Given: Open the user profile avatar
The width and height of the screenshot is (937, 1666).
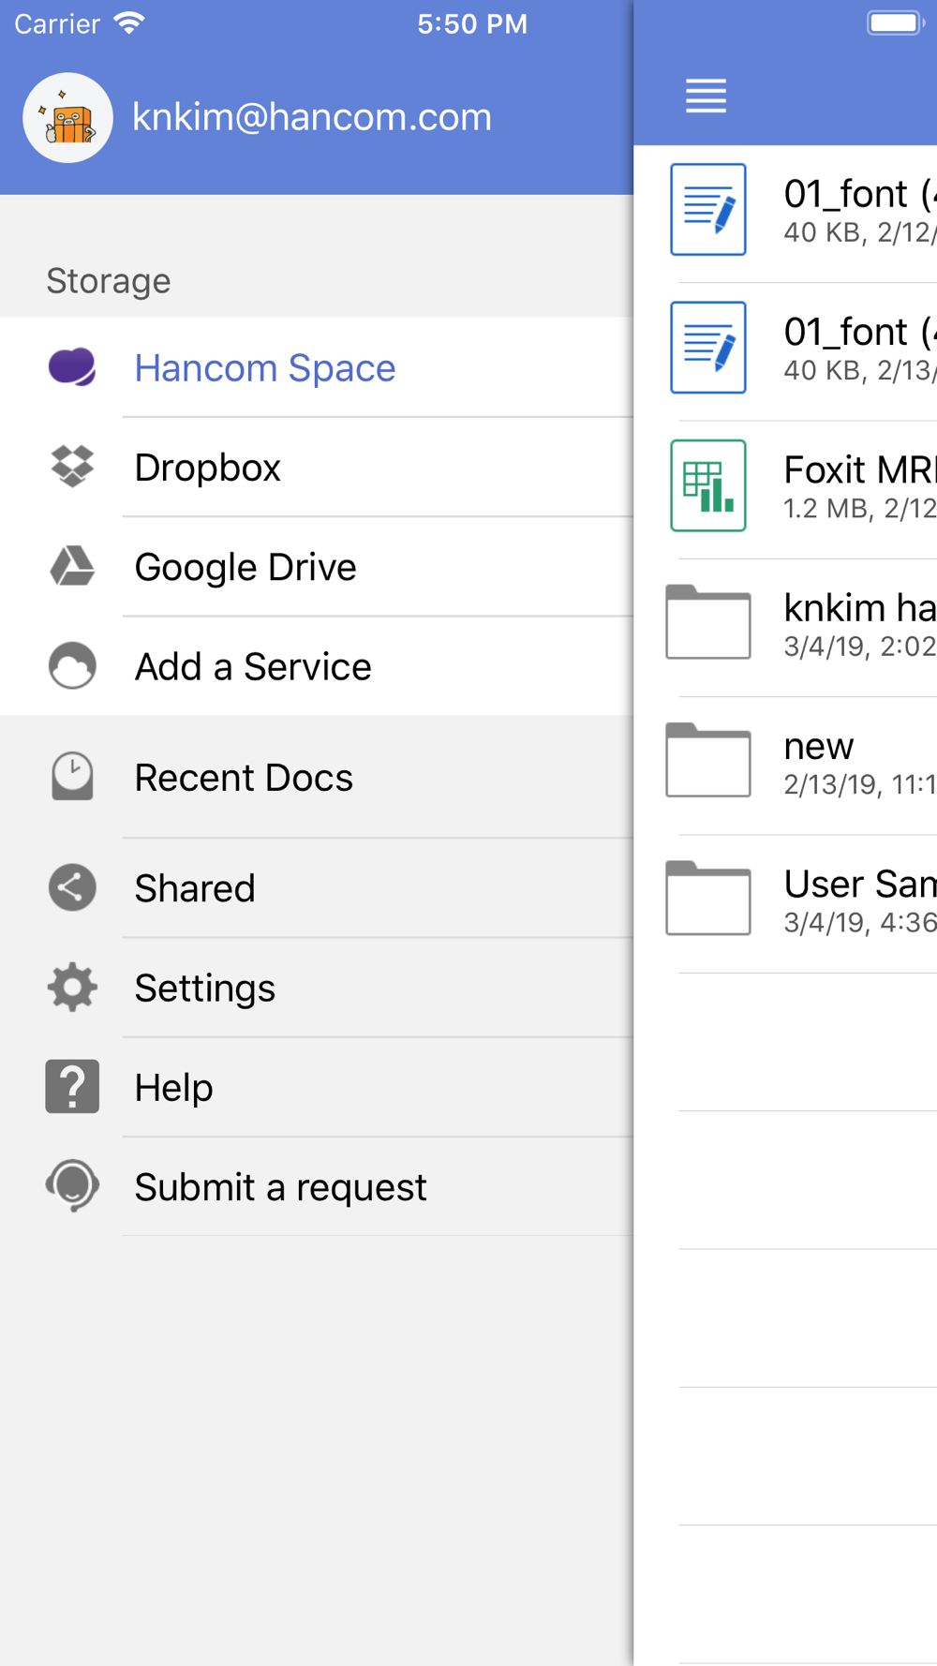Looking at the screenshot, I should click(x=68, y=118).
